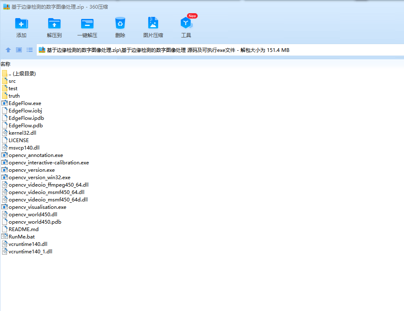The height and width of the screenshot is (311, 404).
Task: Select the test folder icon
Action: (x=5, y=89)
